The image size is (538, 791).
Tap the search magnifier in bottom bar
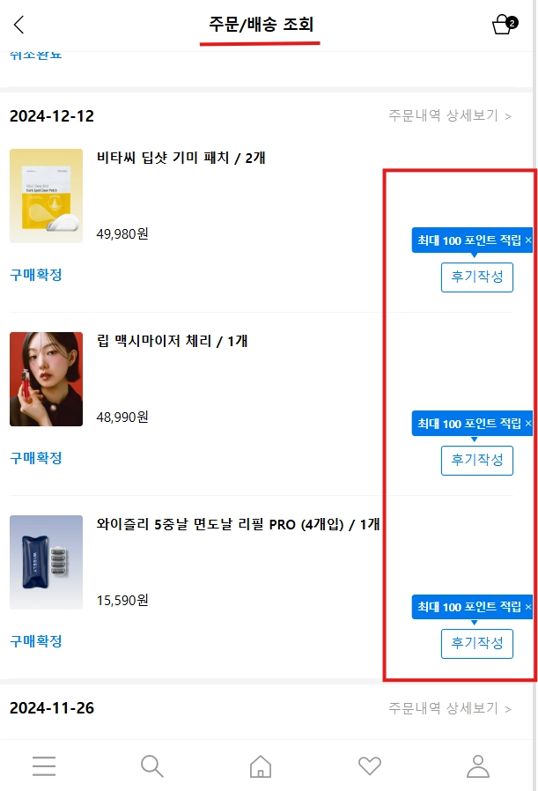[151, 765]
